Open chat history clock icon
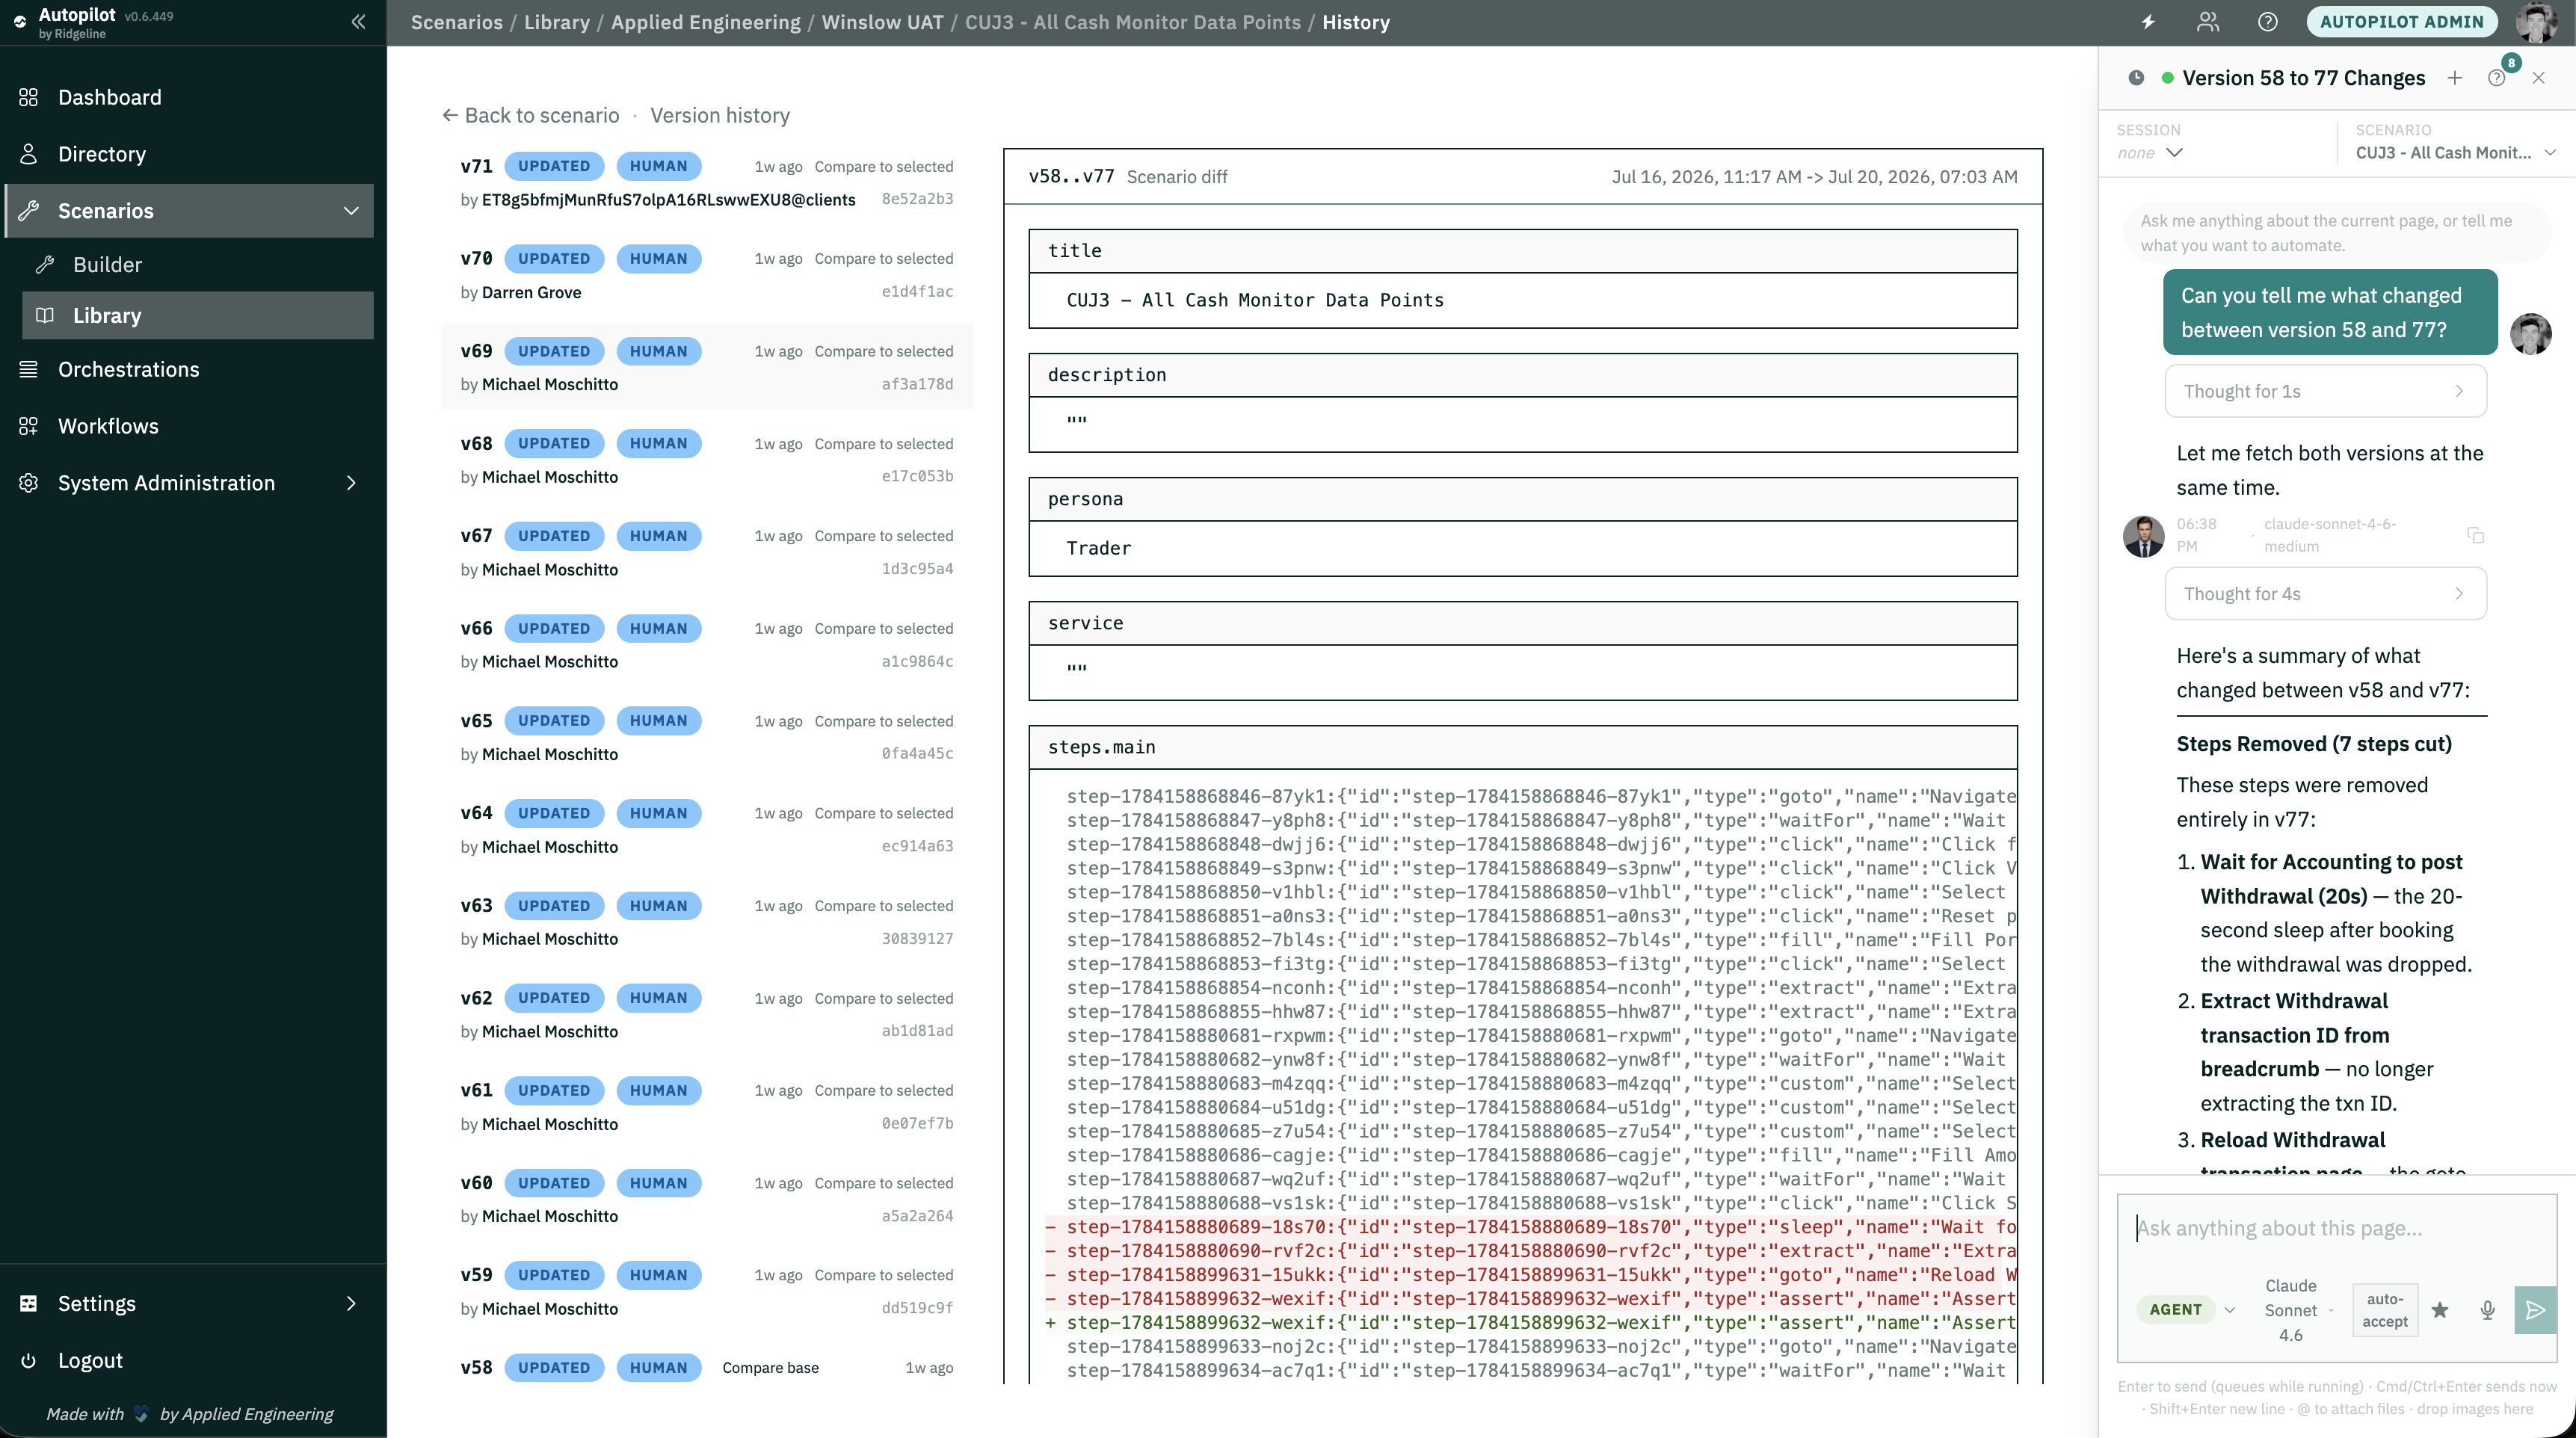The image size is (2576, 1438). pyautogui.click(x=2136, y=78)
